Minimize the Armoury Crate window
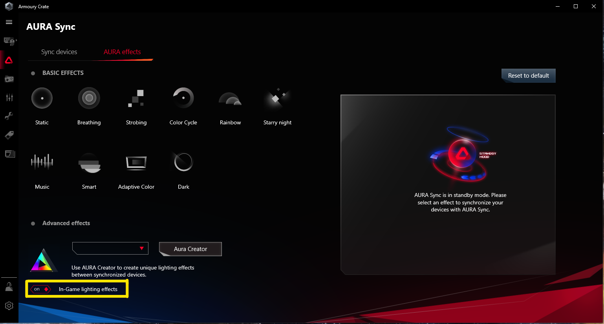 point(558,6)
